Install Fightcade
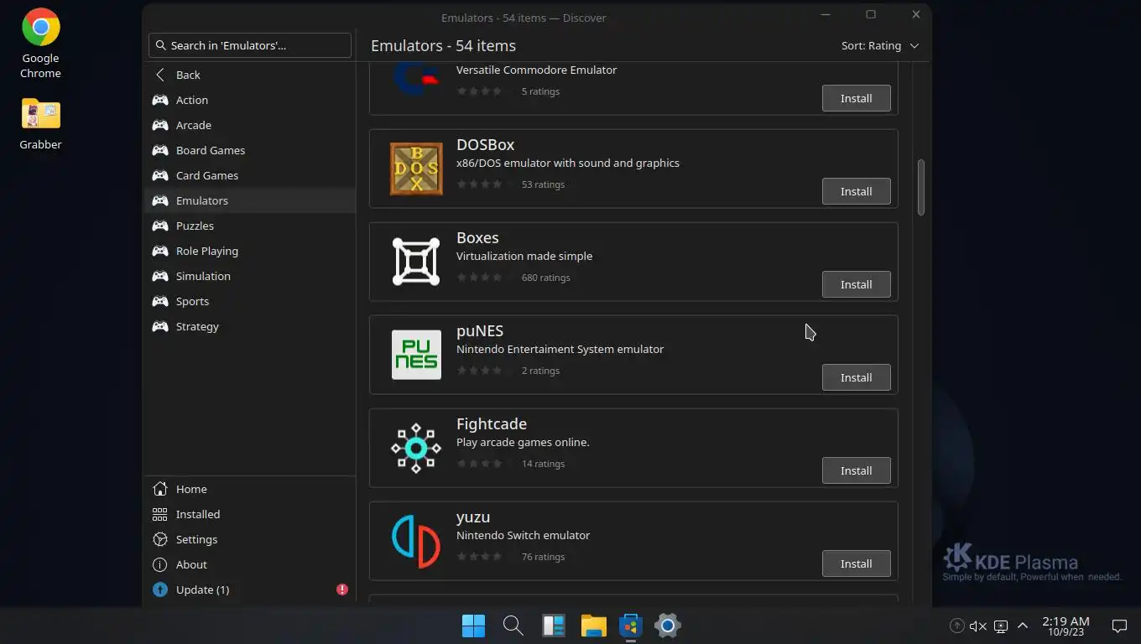This screenshot has width=1141, height=644. [x=856, y=470]
